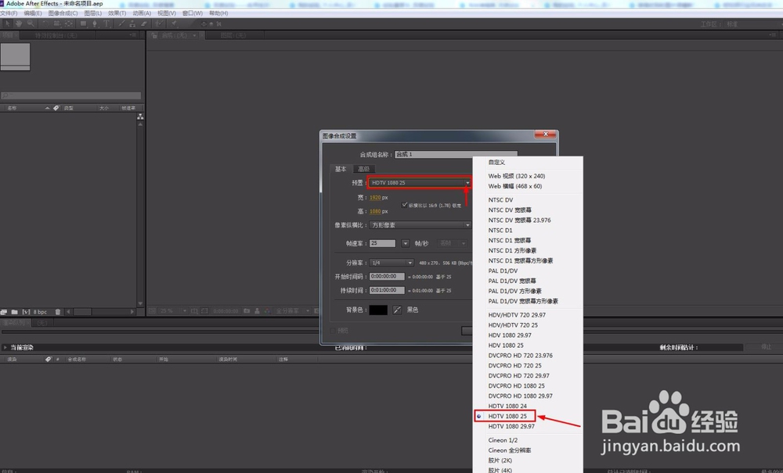The height and width of the screenshot is (473, 783).
Task: Open the 文件(F) menu
Action: pos(9,13)
